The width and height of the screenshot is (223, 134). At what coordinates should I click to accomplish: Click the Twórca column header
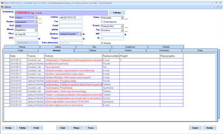coord(36,56)
